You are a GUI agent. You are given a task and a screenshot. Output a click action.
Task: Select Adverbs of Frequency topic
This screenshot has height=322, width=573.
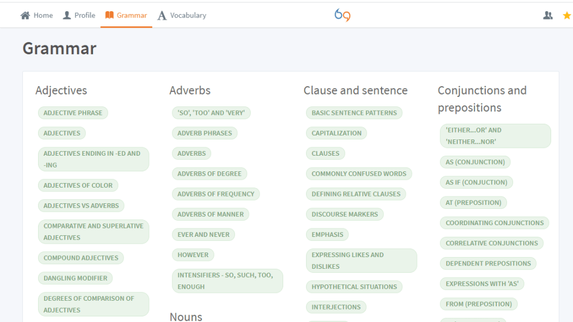tap(215, 194)
